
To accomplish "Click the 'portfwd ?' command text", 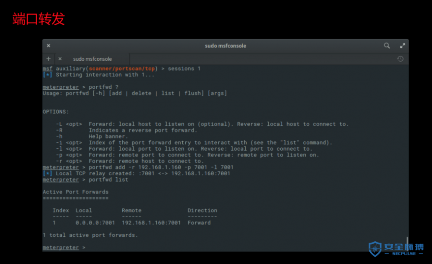I will [x=103, y=87].
